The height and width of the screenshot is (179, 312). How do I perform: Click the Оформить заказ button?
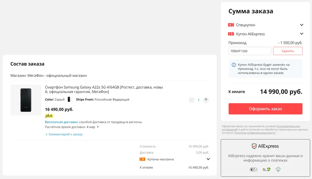point(265,109)
